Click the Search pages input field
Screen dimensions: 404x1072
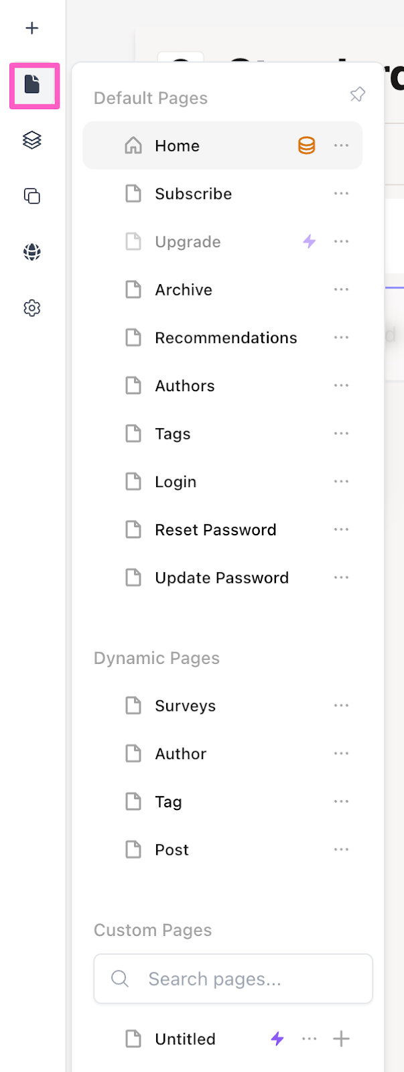tap(233, 979)
